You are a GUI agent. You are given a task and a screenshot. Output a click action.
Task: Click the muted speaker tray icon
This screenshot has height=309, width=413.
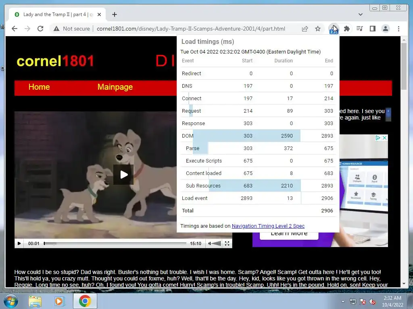click(x=372, y=301)
